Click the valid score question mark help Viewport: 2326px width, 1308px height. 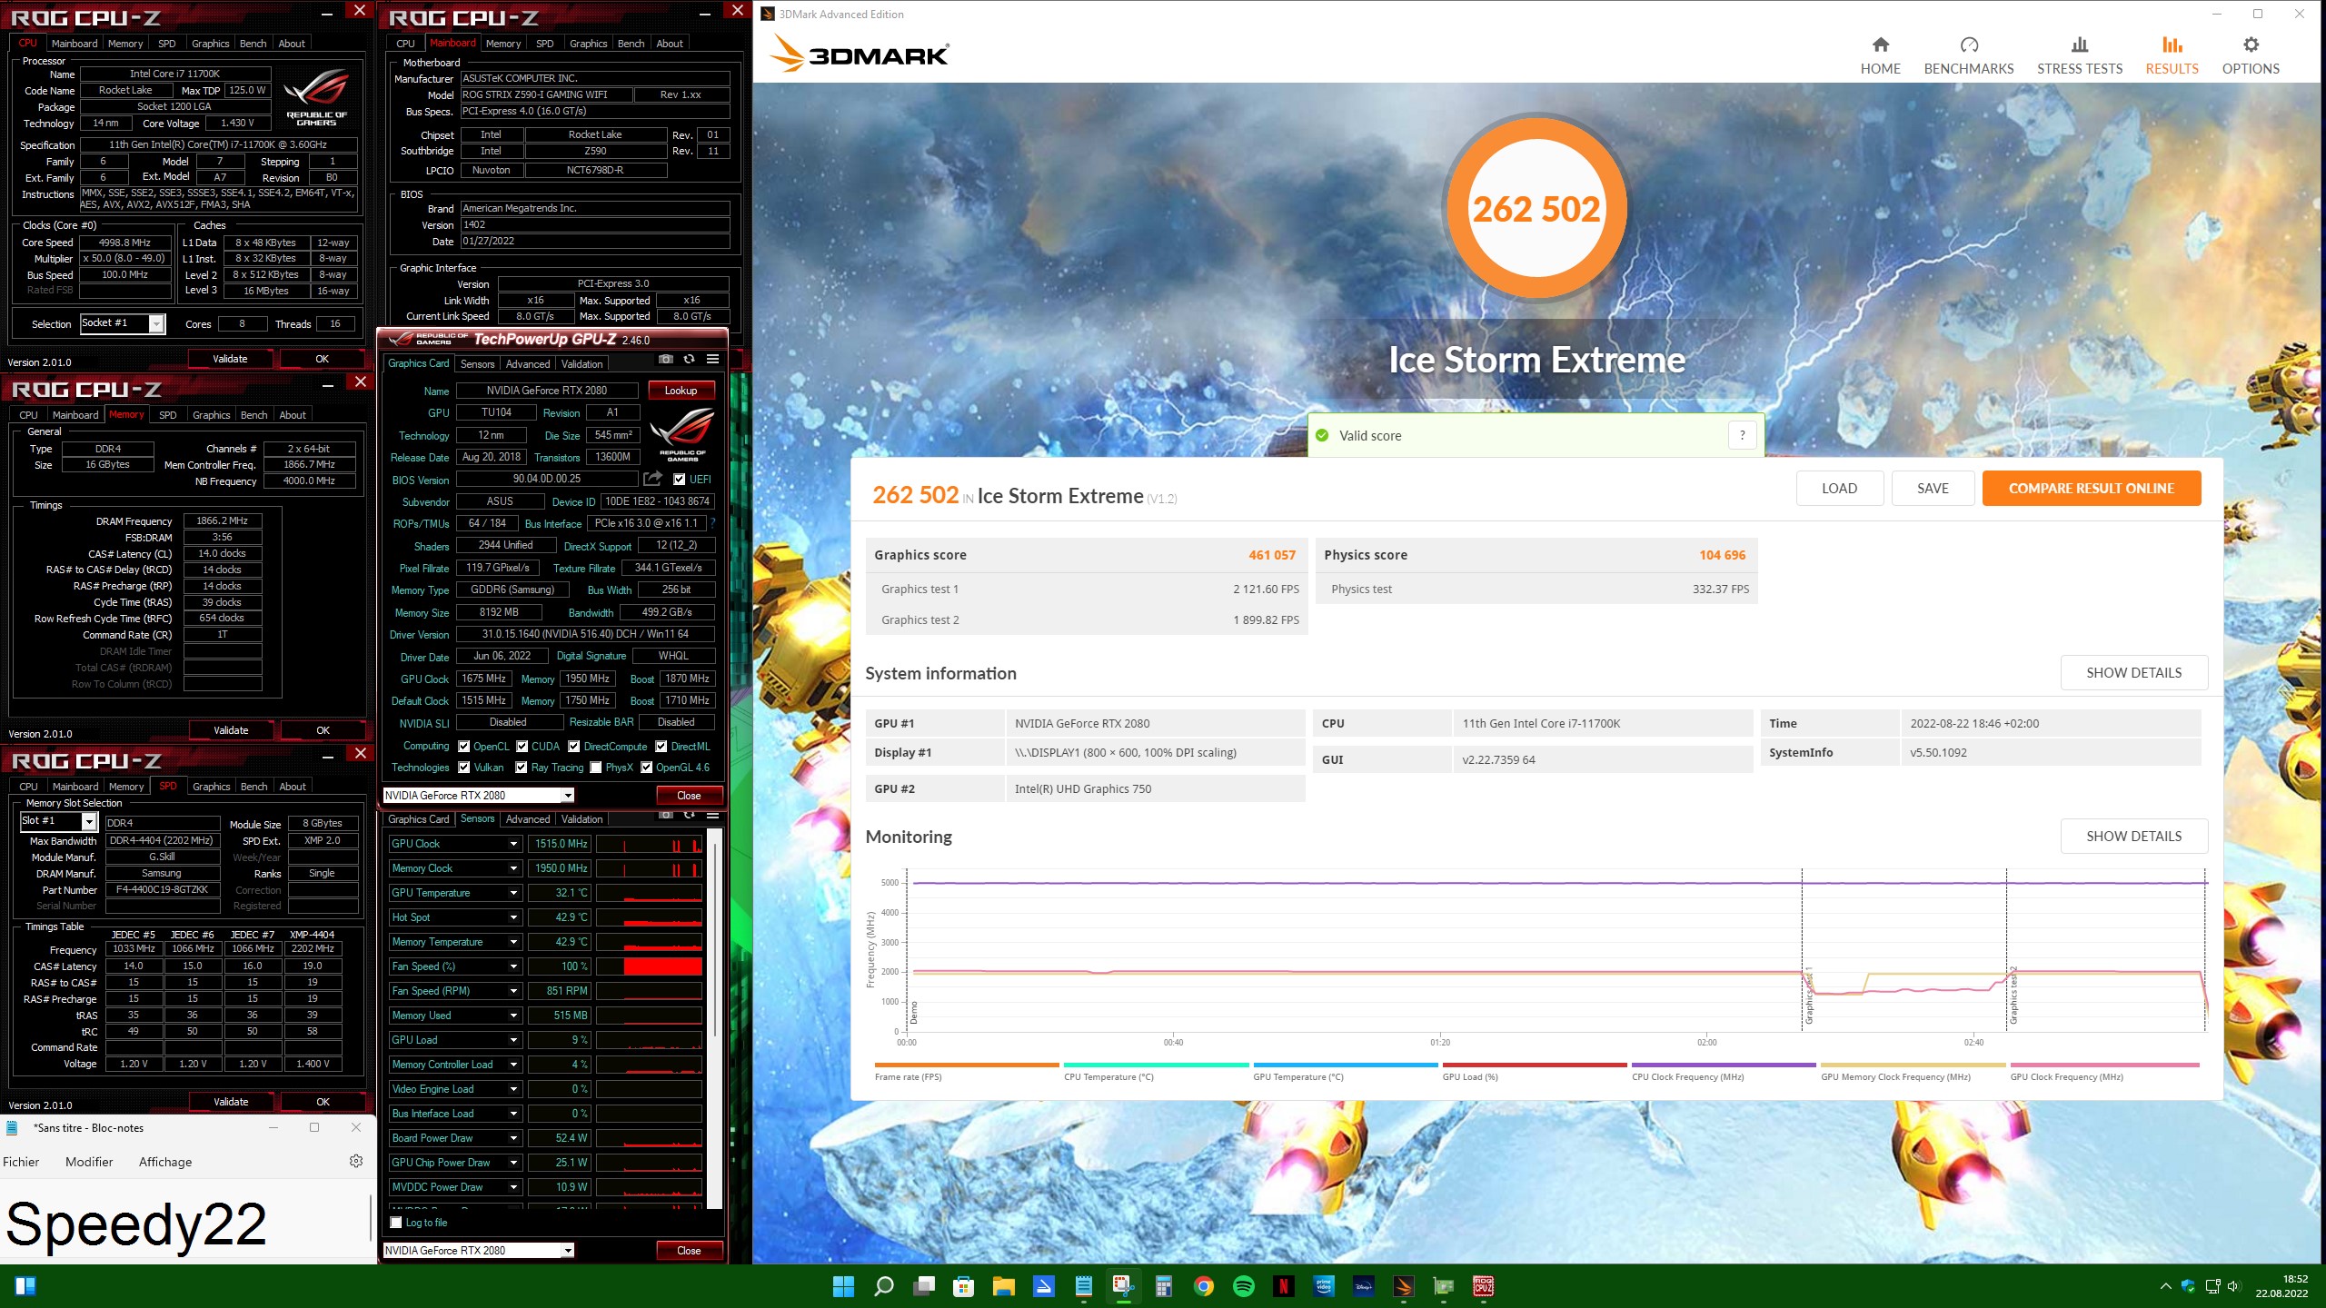[1742, 435]
